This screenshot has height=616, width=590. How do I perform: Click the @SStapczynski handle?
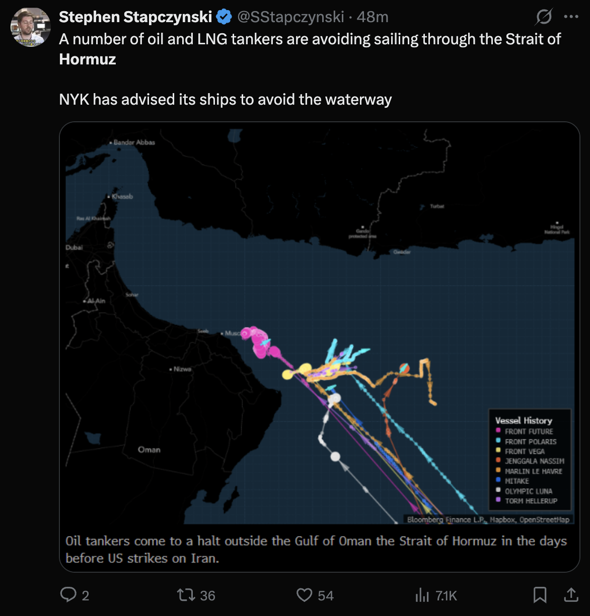click(290, 17)
